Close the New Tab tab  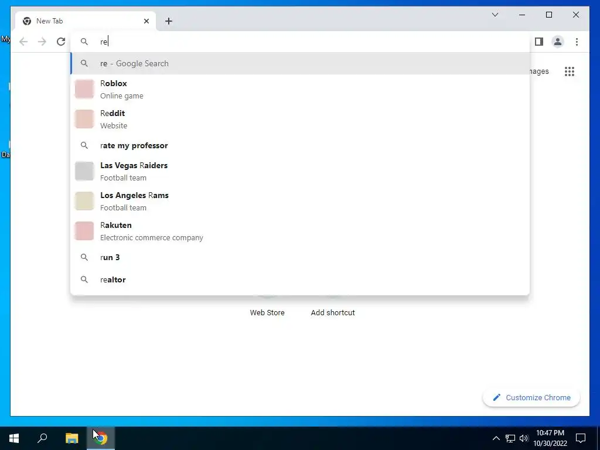(x=146, y=21)
